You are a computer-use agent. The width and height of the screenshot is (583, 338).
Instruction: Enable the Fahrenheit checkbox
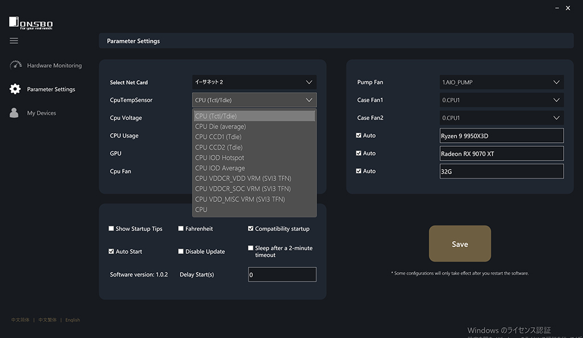click(180, 228)
